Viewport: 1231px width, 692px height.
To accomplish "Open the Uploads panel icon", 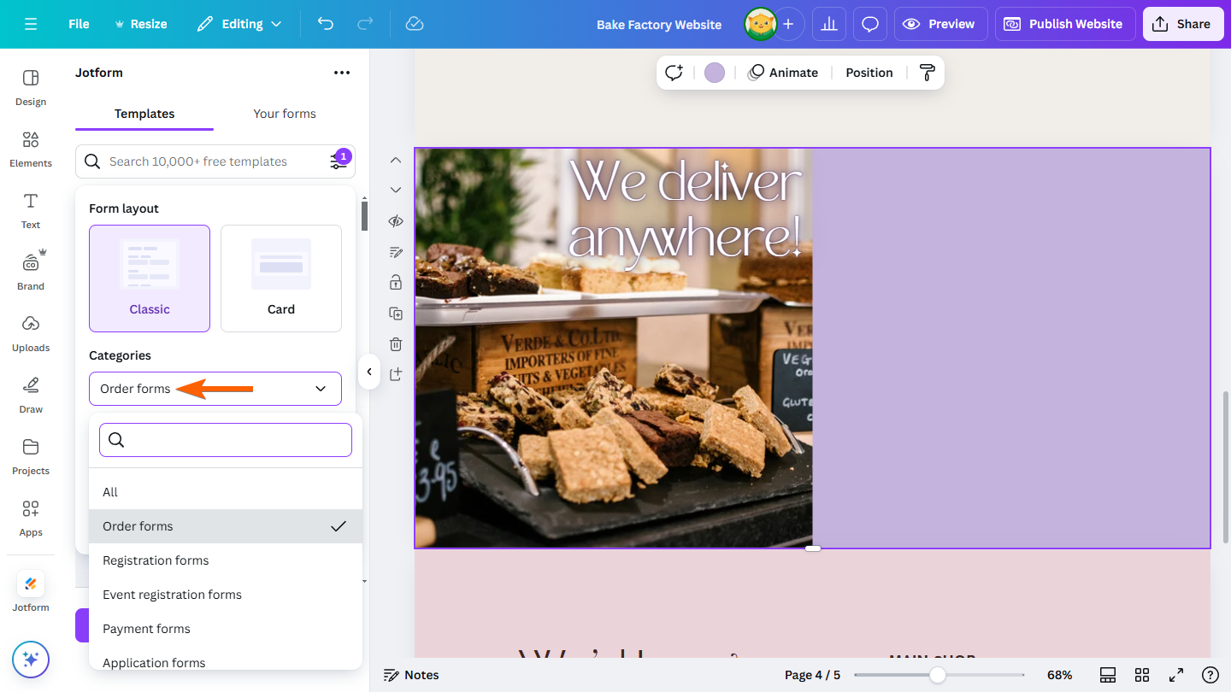I will coord(30,333).
